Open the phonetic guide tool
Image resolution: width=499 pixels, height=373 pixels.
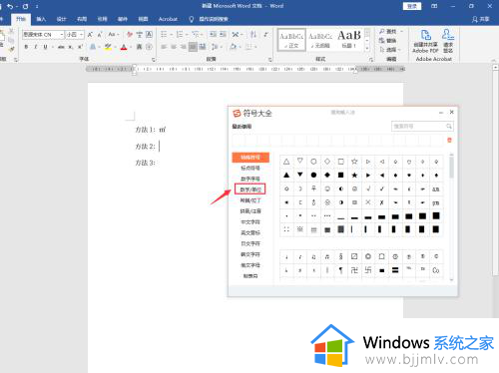pos(140,35)
